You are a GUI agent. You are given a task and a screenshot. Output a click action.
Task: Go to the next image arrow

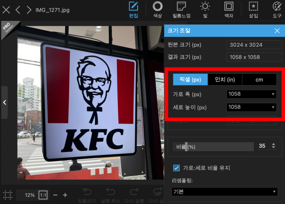[29, 10]
